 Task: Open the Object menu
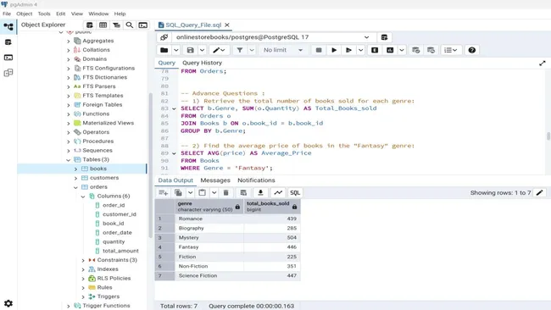25,14
